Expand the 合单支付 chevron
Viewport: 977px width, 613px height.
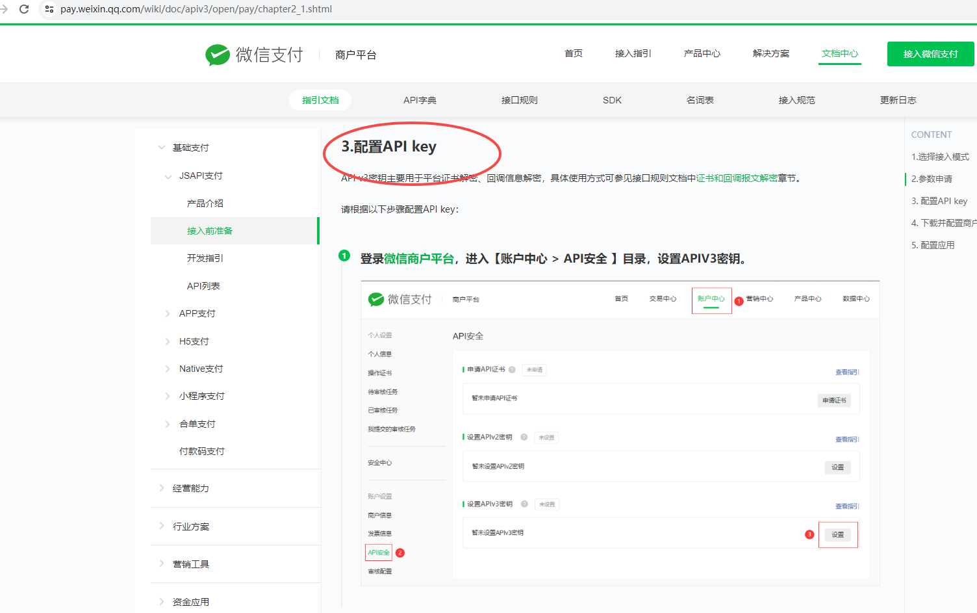pos(168,423)
